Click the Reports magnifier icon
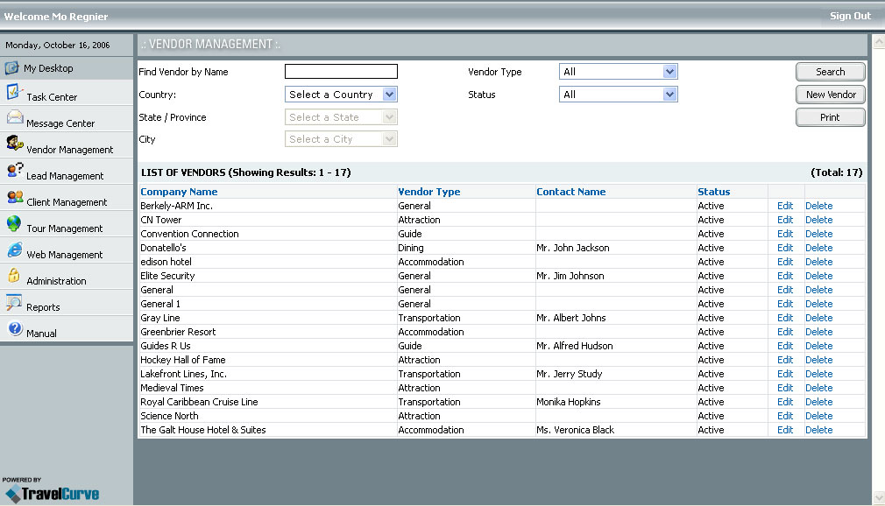 tap(13, 302)
